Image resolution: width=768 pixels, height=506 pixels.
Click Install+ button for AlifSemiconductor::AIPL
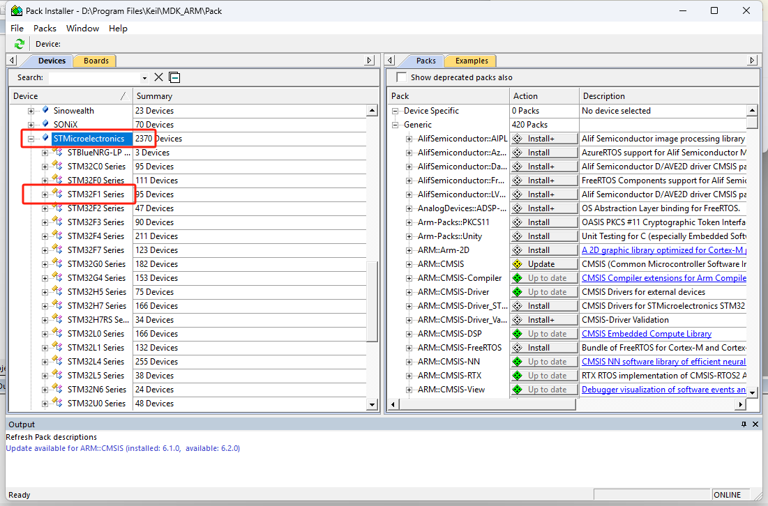(544, 139)
